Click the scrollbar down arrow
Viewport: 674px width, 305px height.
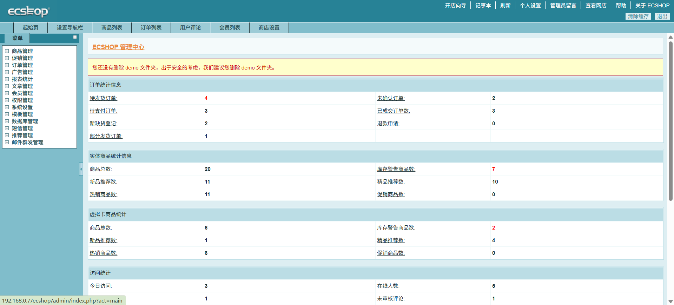point(670,301)
